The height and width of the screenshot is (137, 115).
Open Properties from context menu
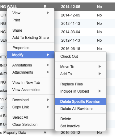coord(31,48)
